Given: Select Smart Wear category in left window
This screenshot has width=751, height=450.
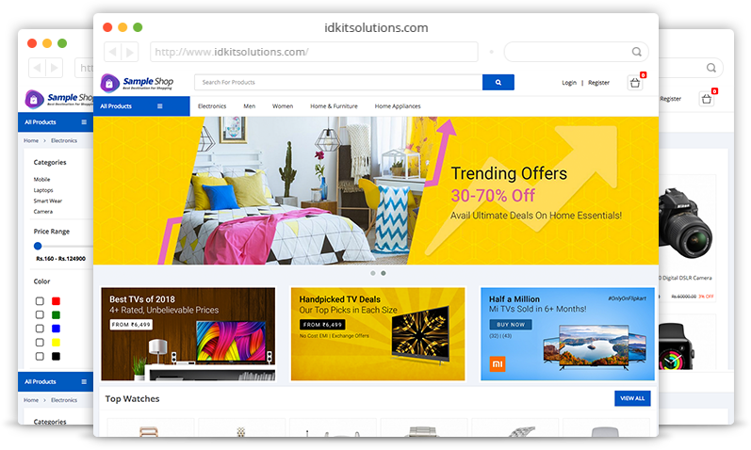Looking at the screenshot, I should coord(48,201).
